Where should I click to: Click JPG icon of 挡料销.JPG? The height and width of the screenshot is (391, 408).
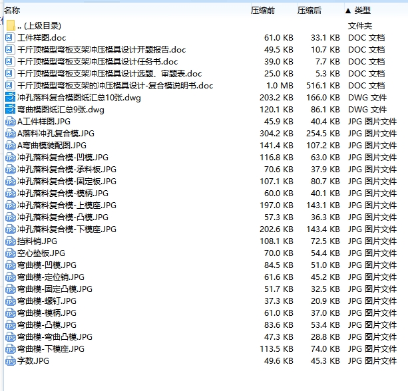(x=11, y=241)
